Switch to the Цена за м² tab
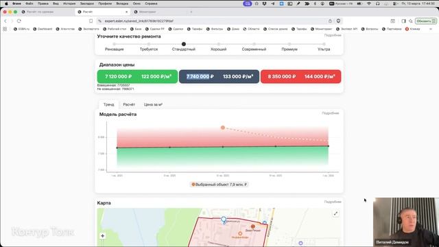Image resolution: width=439 pixels, height=247 pixels. (153, 104)
